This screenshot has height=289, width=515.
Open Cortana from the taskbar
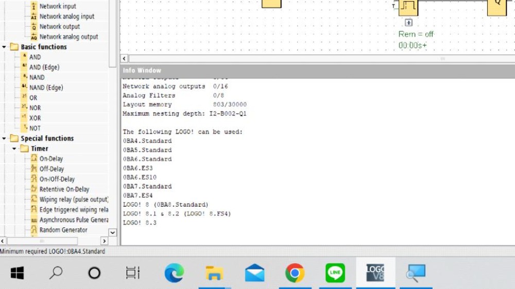[x=94, y=273]
